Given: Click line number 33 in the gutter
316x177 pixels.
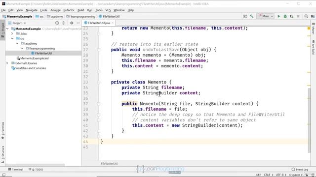Looking at the screenshot, I should pyautogui.click(x=85, y=82).
